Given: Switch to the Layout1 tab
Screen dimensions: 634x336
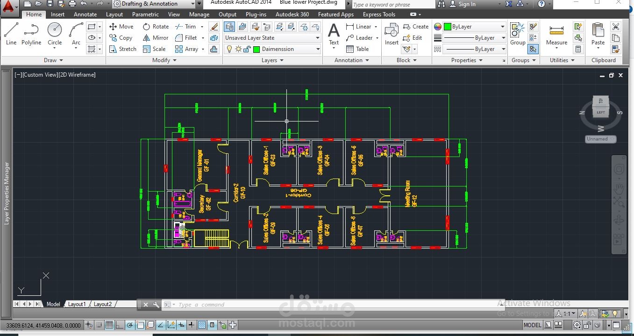Looking at the screenshot, I should [77, 304].
